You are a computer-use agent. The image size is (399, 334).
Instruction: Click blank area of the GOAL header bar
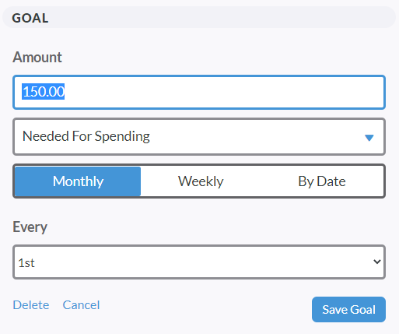pos(220,17)
